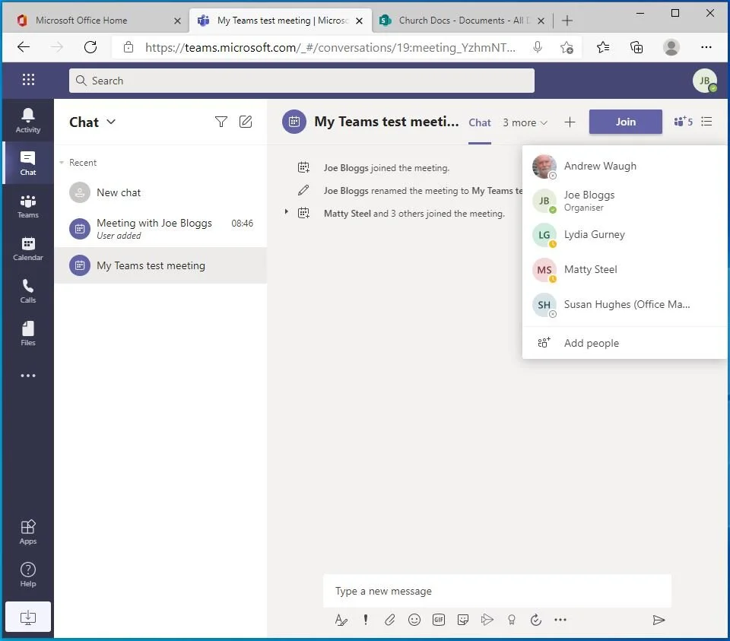
Task: Click the browser profile avatar
Action: point(671,47)
